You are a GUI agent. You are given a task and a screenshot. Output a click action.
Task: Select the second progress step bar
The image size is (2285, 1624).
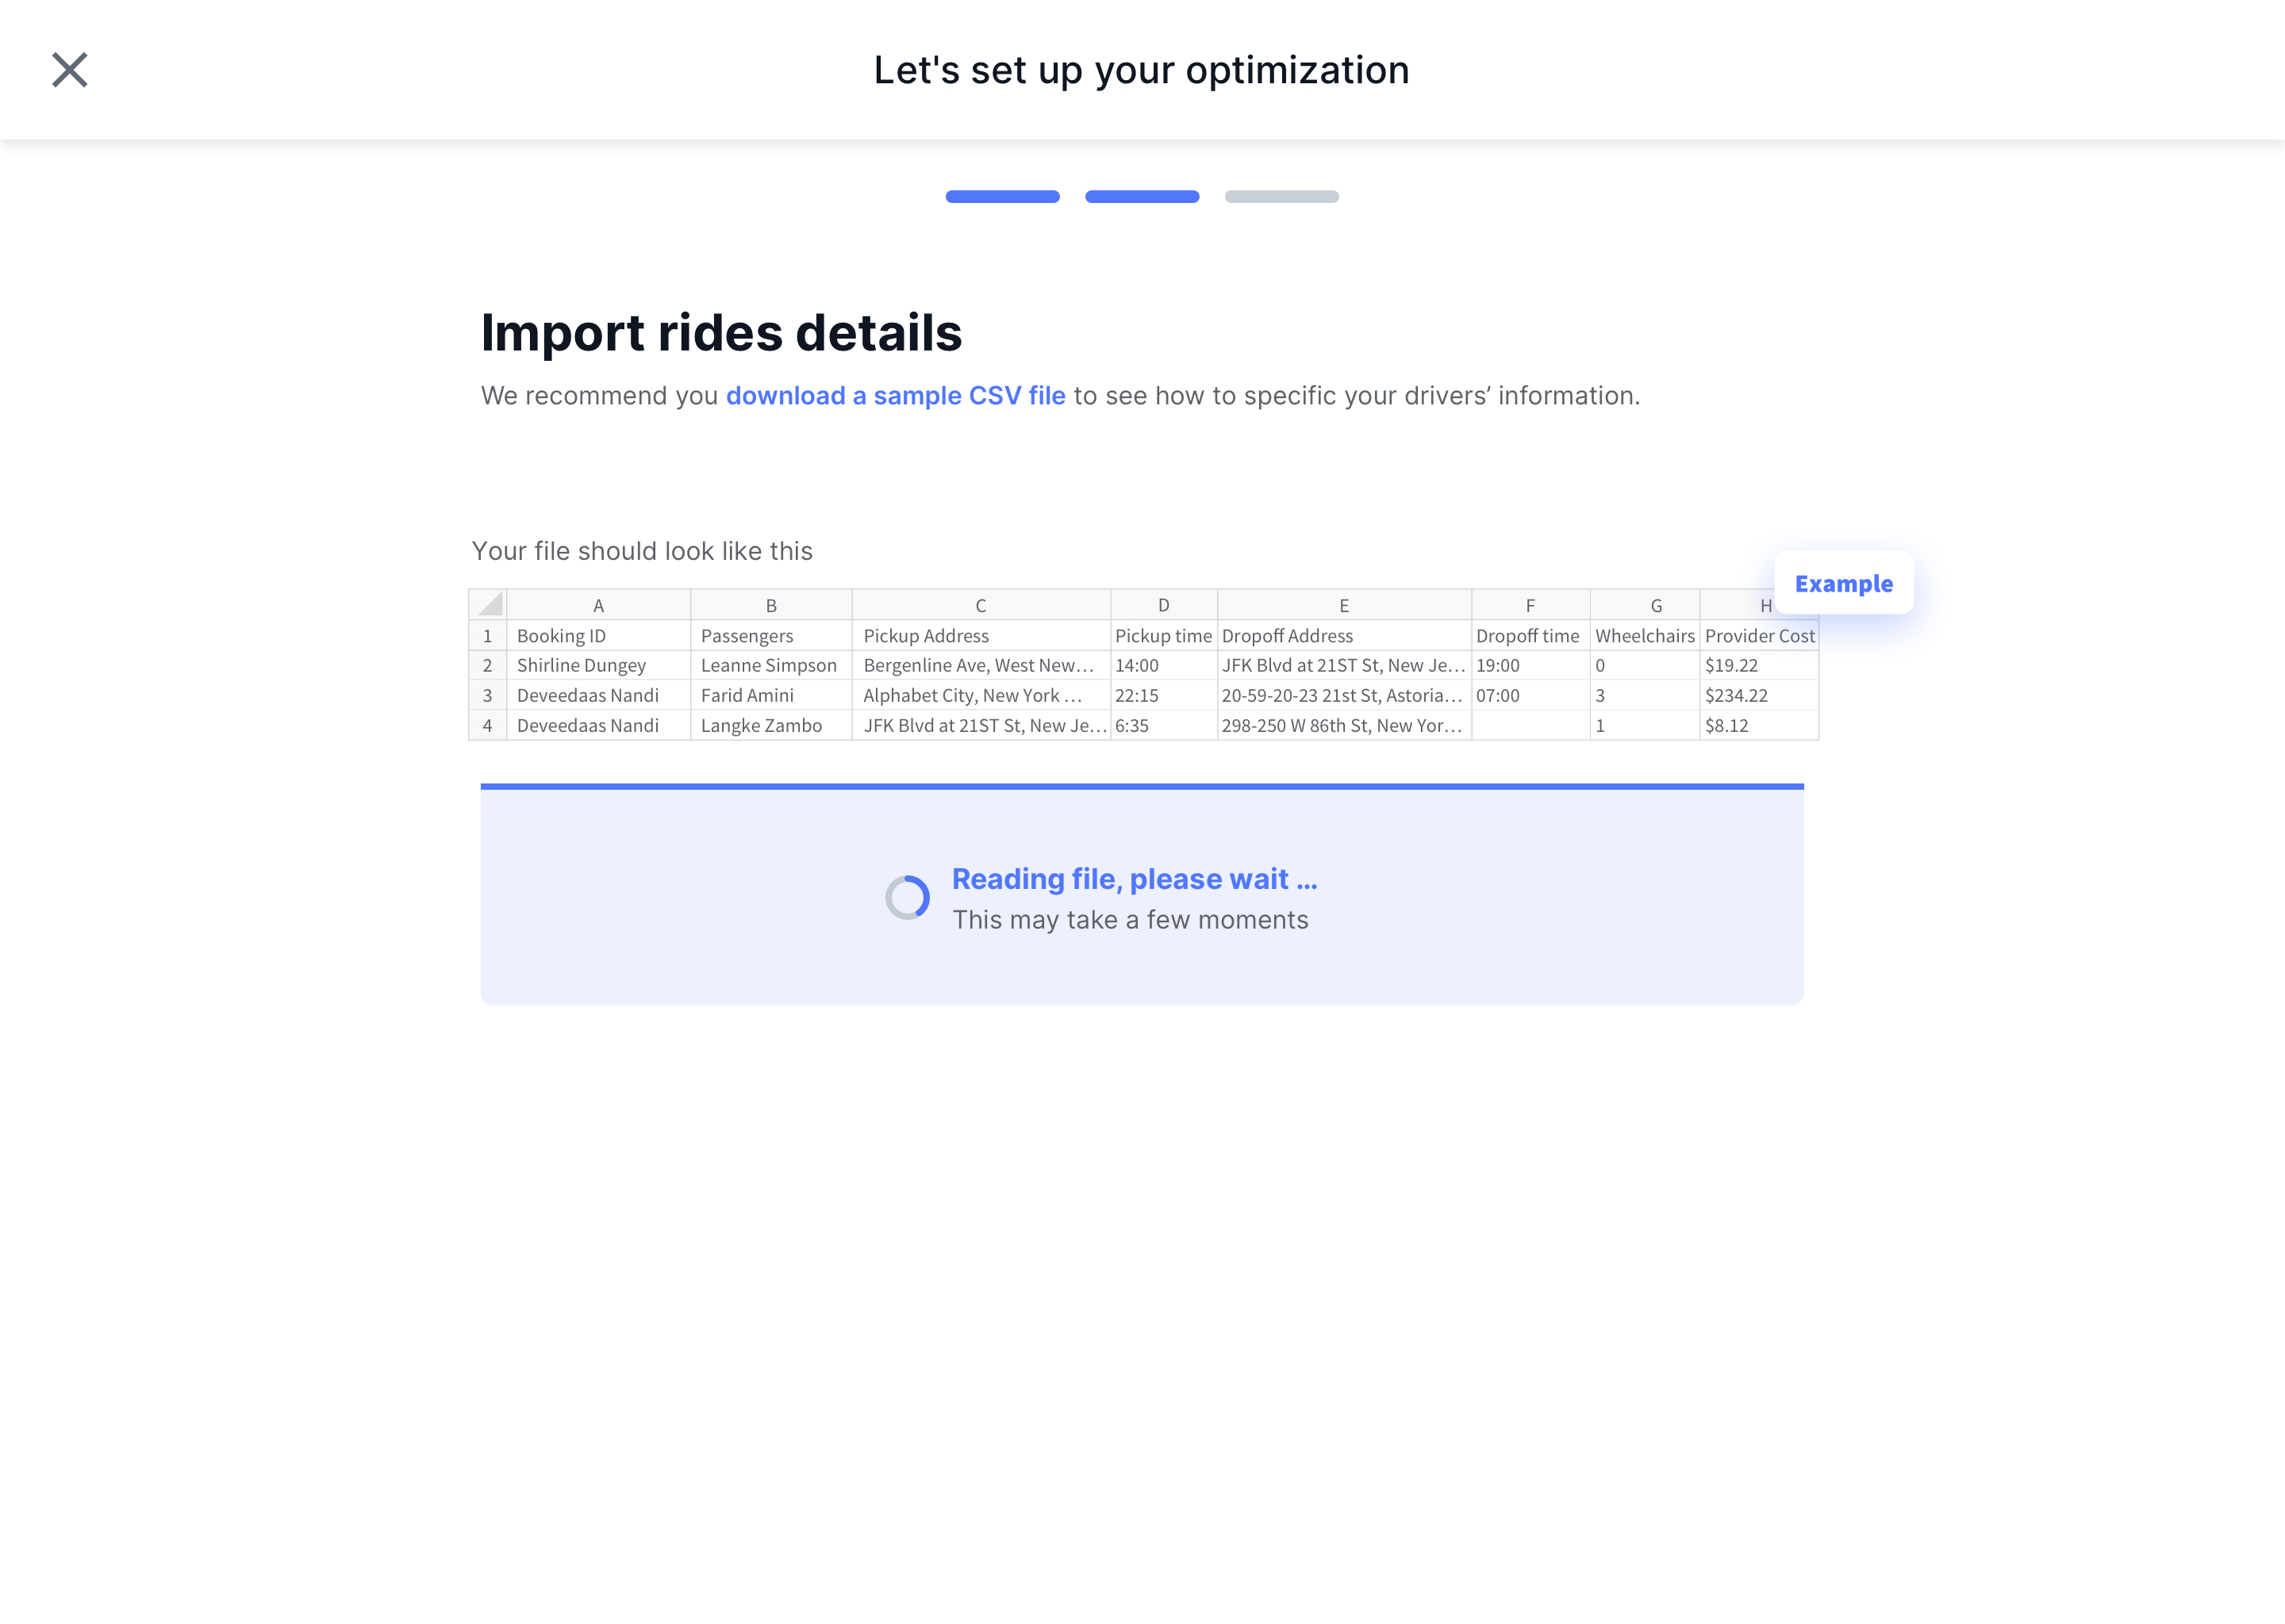click(1142, 197)
